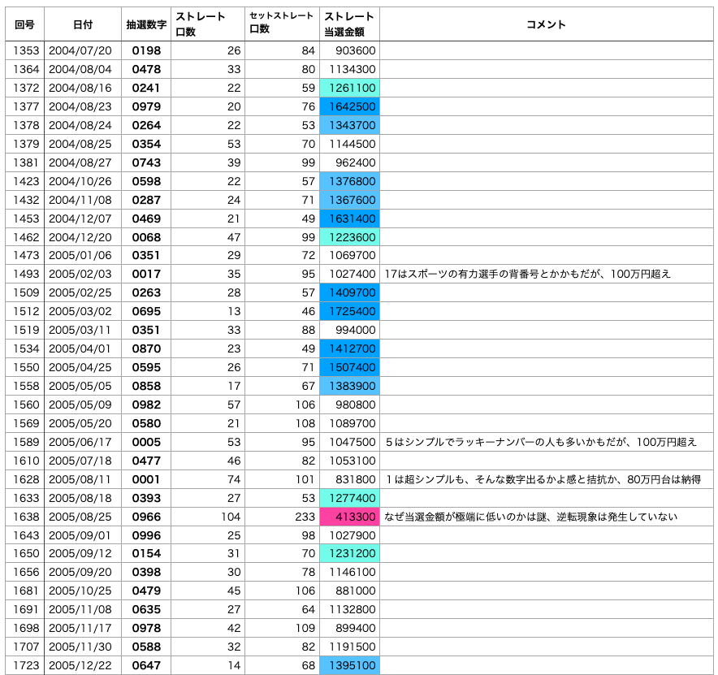Click the blue cell 1507400
This screenshot has width=718, height=675.
349,367
